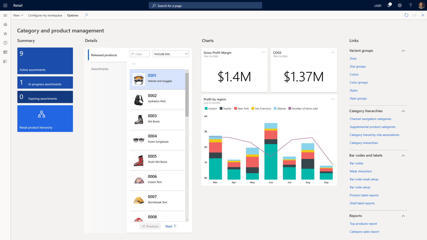Screen dimensions: 427x240
Task: Open the settings gear icon
Action: click(x=400, y=5)
